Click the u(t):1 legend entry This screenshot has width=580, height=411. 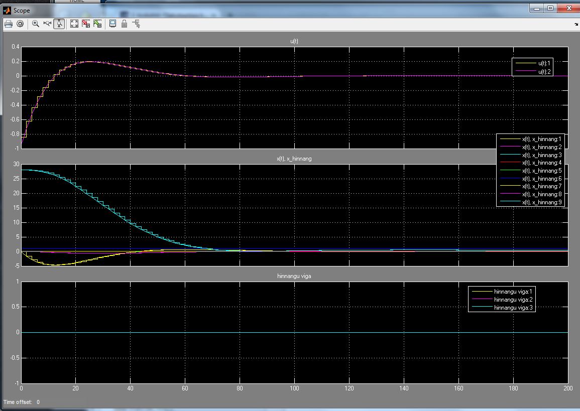click(533, 63)
